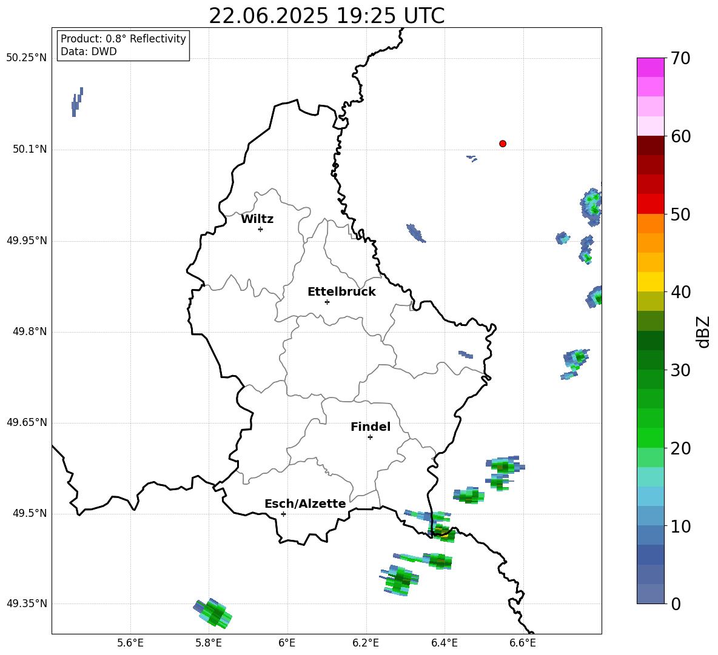Click the 6.4°E longitude label
This screenshot has width=718, height=655.
[x=444, y=643]
